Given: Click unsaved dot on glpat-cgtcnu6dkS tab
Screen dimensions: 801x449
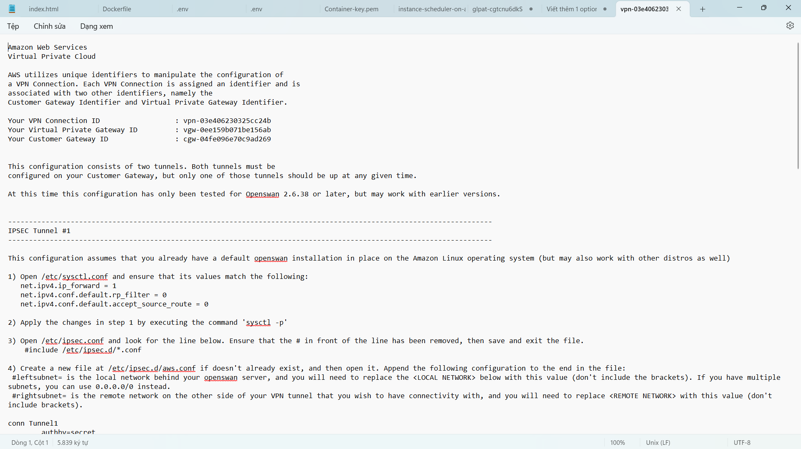Looking at the screenshot, I should point(531,9).
